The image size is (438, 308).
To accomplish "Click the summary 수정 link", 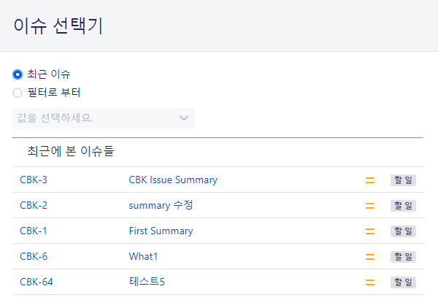I will 161,206.
